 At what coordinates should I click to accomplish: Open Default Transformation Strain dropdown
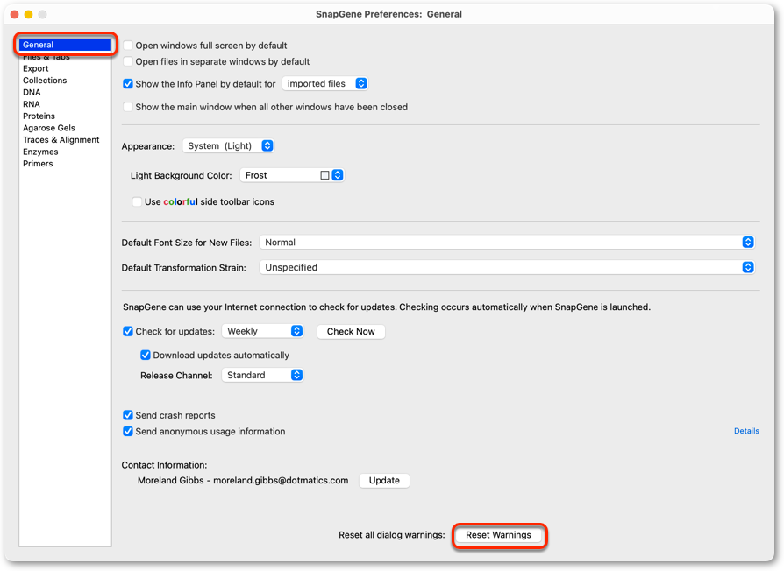pos(507,267)
